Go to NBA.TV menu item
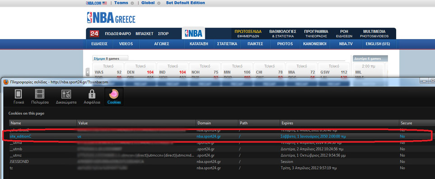 coord(345,44)
